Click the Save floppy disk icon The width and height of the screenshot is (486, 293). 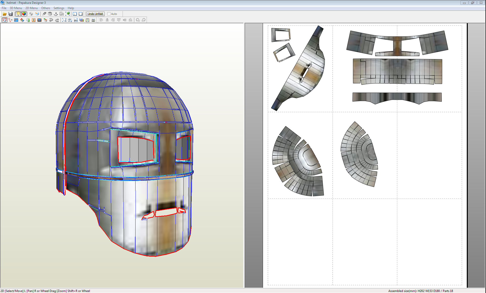(x=11, y=14)
